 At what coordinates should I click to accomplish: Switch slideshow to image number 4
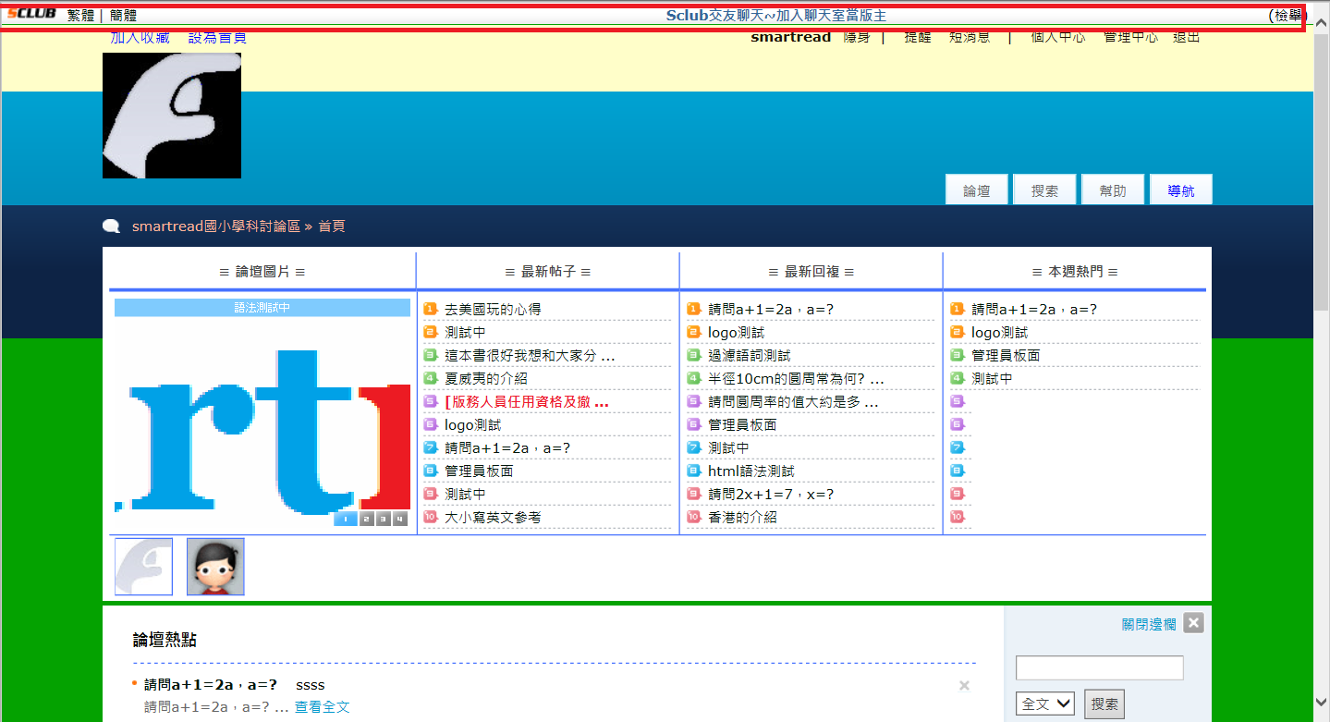399,519
